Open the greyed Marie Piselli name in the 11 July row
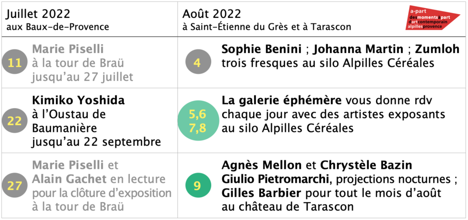The height and width of the screenshot is (220, 468). pos(69,49)
